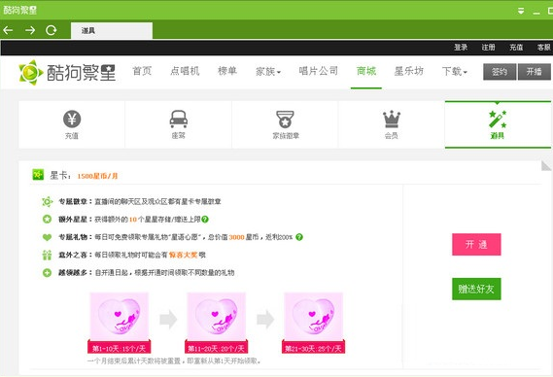
Task: Click the 越领越多 plus icon
Action: coord(47,273)
